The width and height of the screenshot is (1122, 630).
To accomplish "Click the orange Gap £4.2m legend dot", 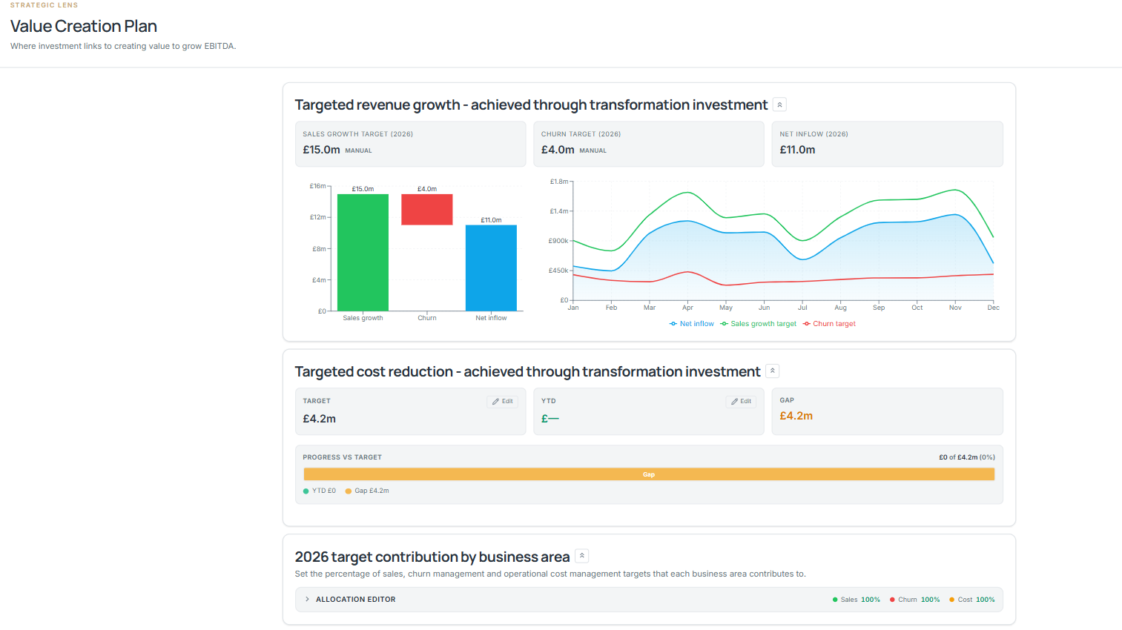I will point(348,491).
